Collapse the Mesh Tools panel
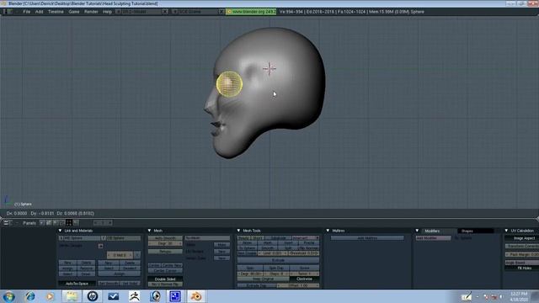This screenshot has width=539, height=303. (x=238, y=231)
